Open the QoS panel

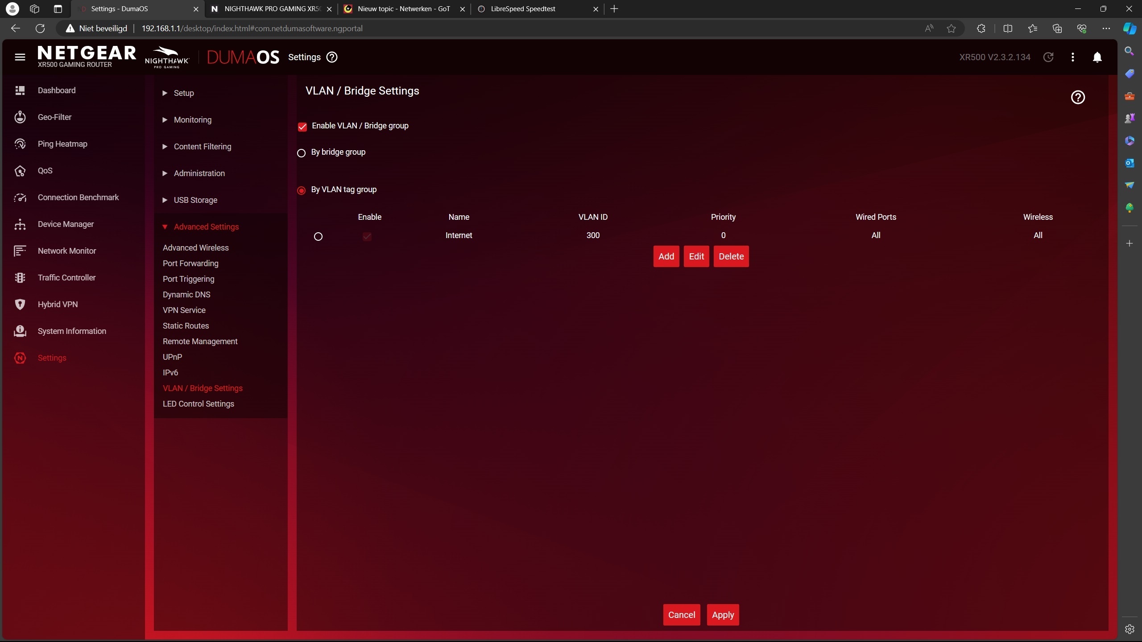pos(45,170)
